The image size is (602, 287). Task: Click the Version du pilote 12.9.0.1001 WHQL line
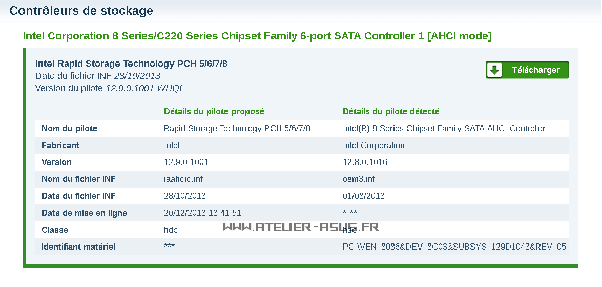tap(110, 88)
